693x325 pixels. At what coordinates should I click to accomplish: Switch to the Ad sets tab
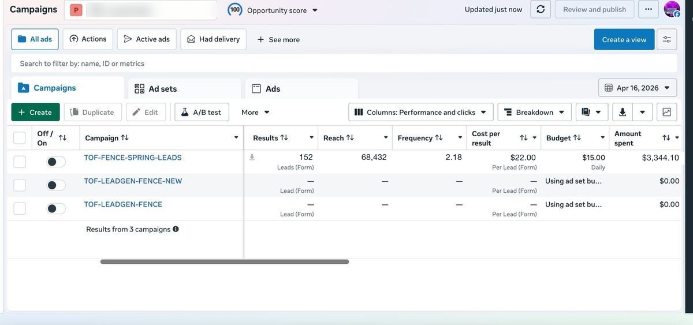coord(185,88)
